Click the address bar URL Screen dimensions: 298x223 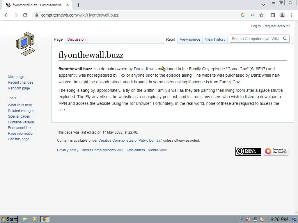tap(80, 15)
